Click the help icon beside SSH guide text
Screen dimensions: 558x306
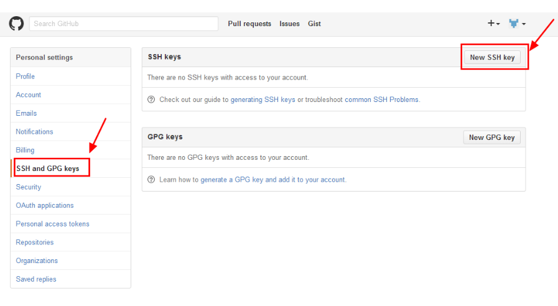[151, 100]
